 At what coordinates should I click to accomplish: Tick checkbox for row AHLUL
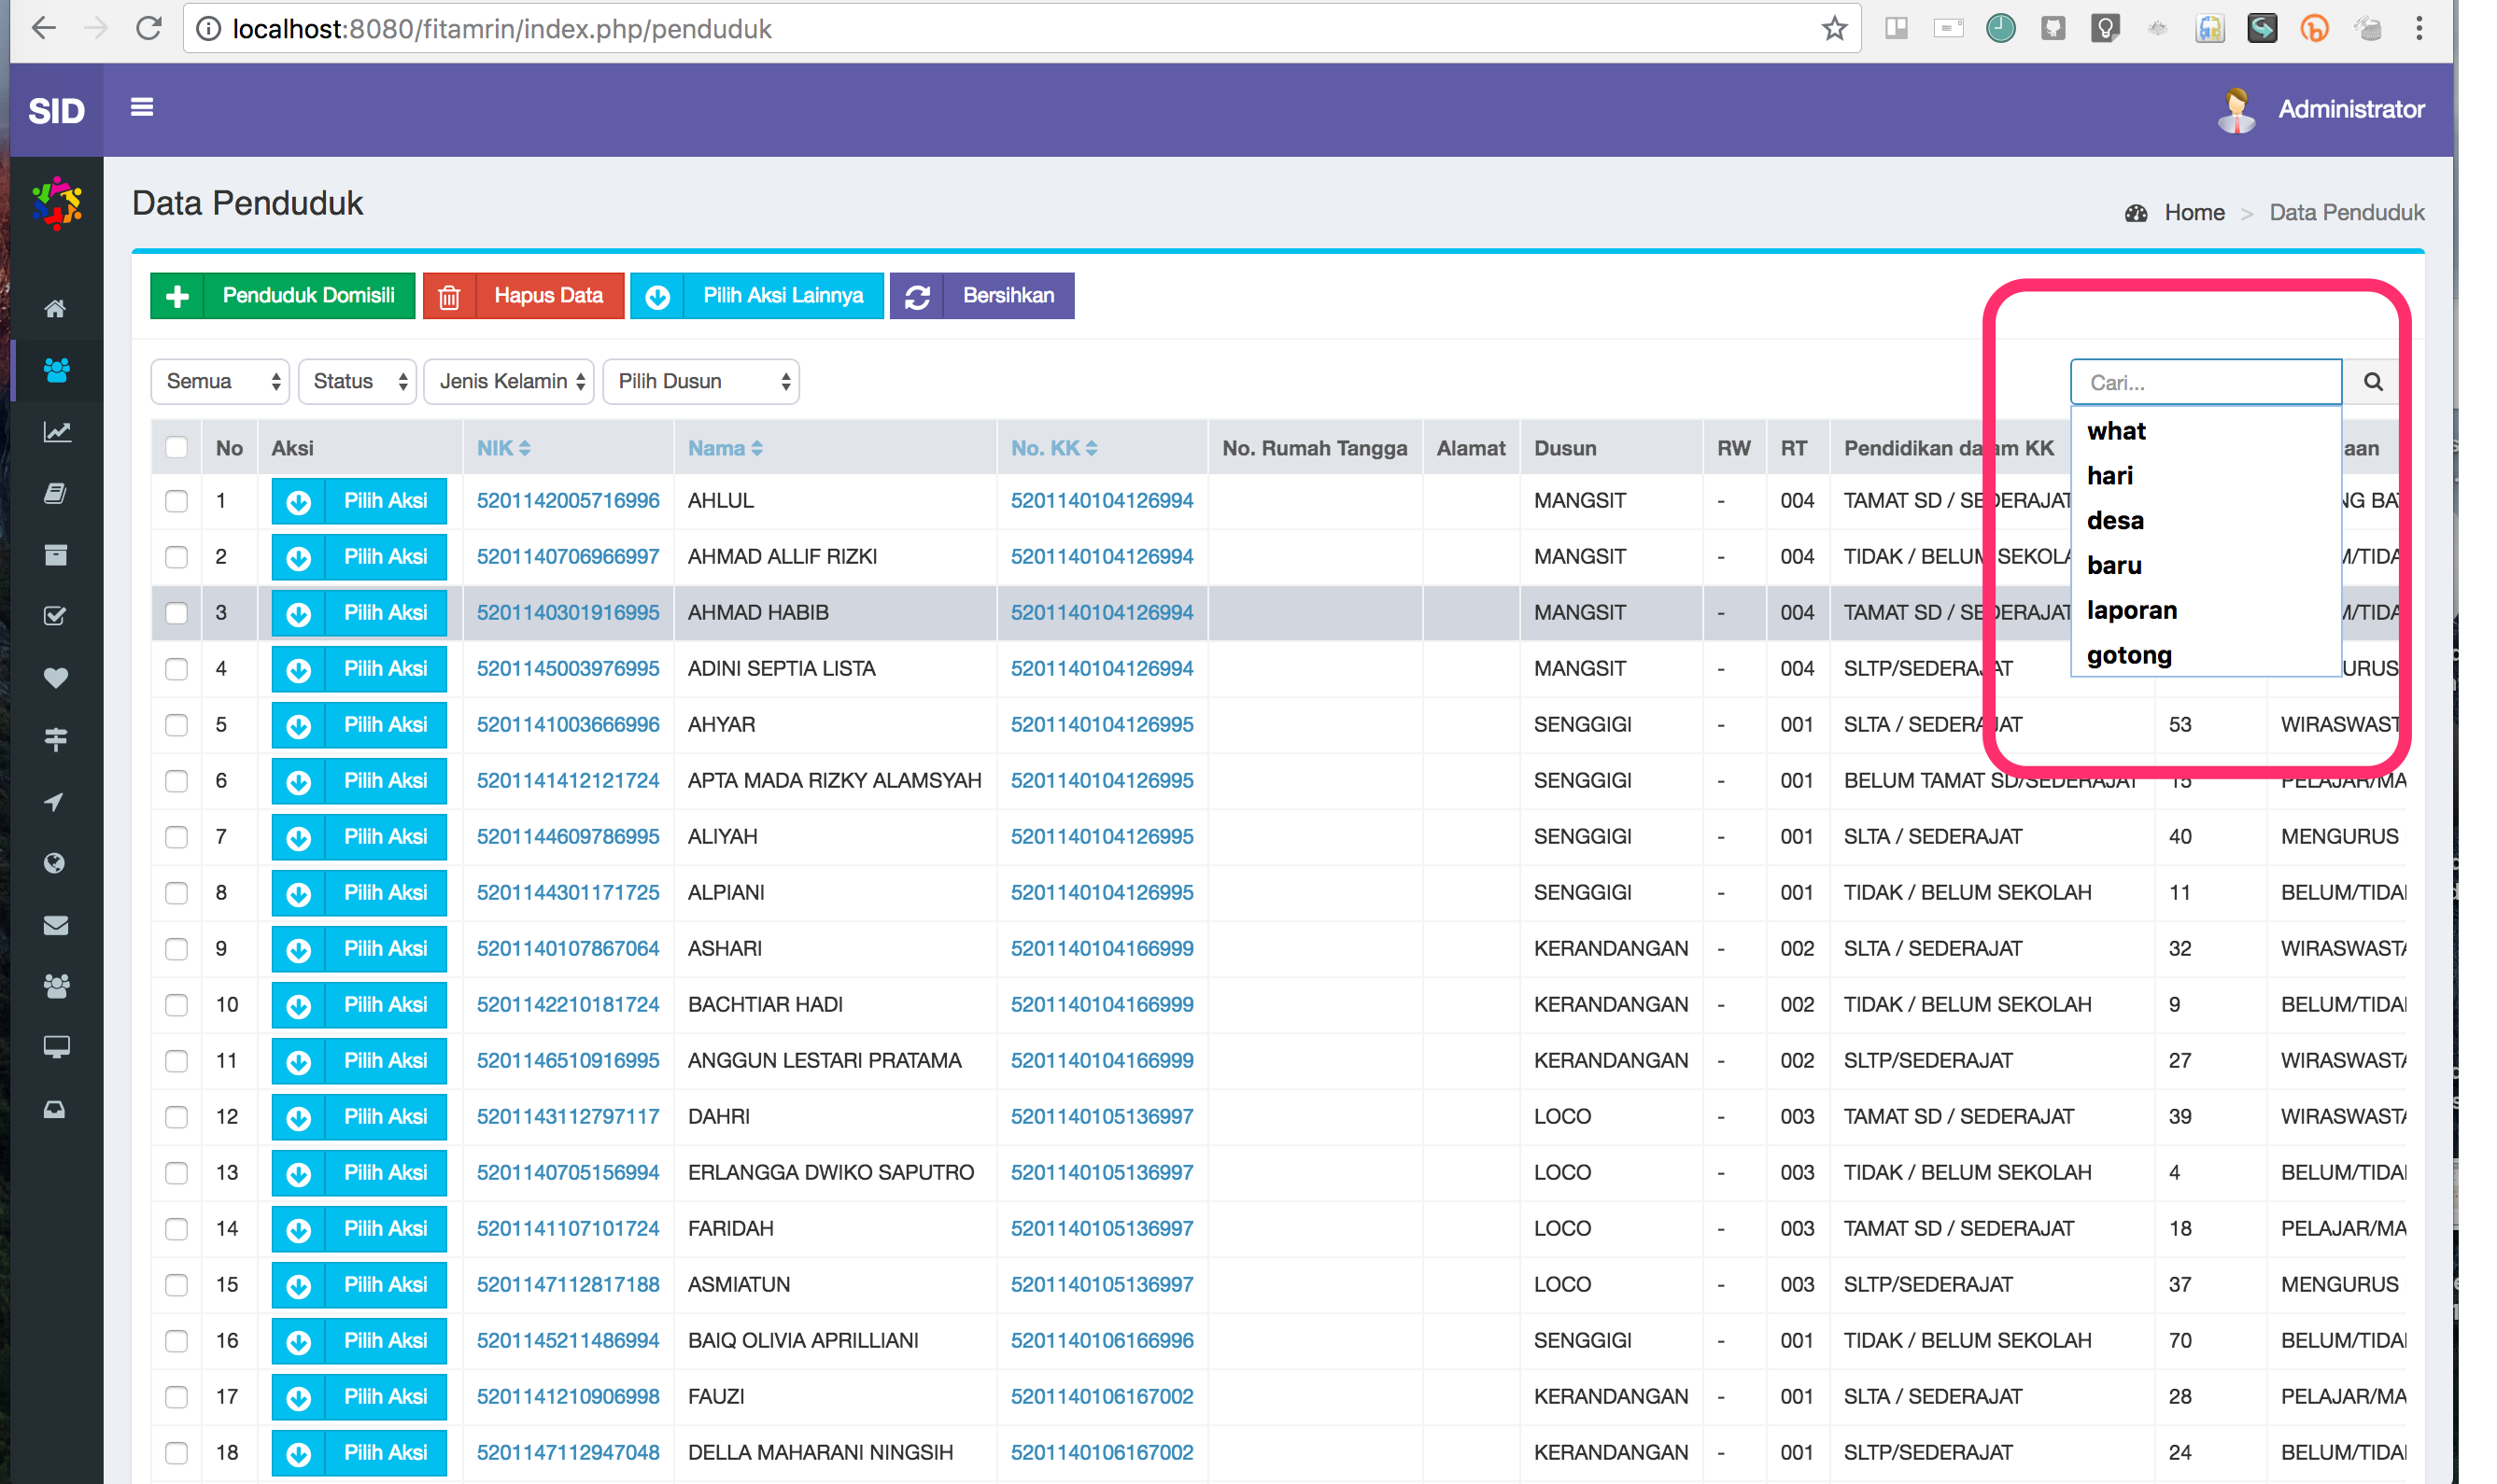coord(177,501)
